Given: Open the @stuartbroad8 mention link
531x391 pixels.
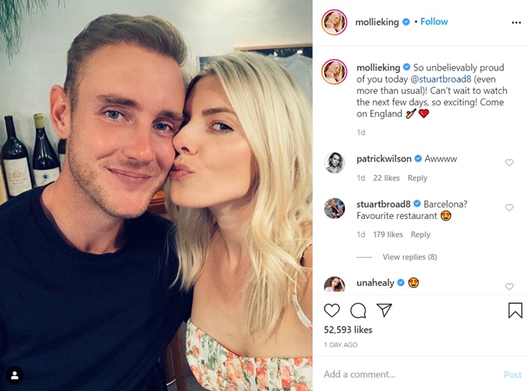Looking at the screenshot, I should point(441,79).
